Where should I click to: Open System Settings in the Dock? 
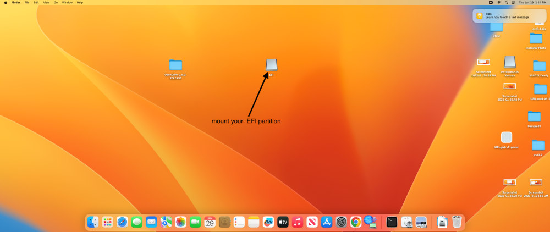point(342,222)
